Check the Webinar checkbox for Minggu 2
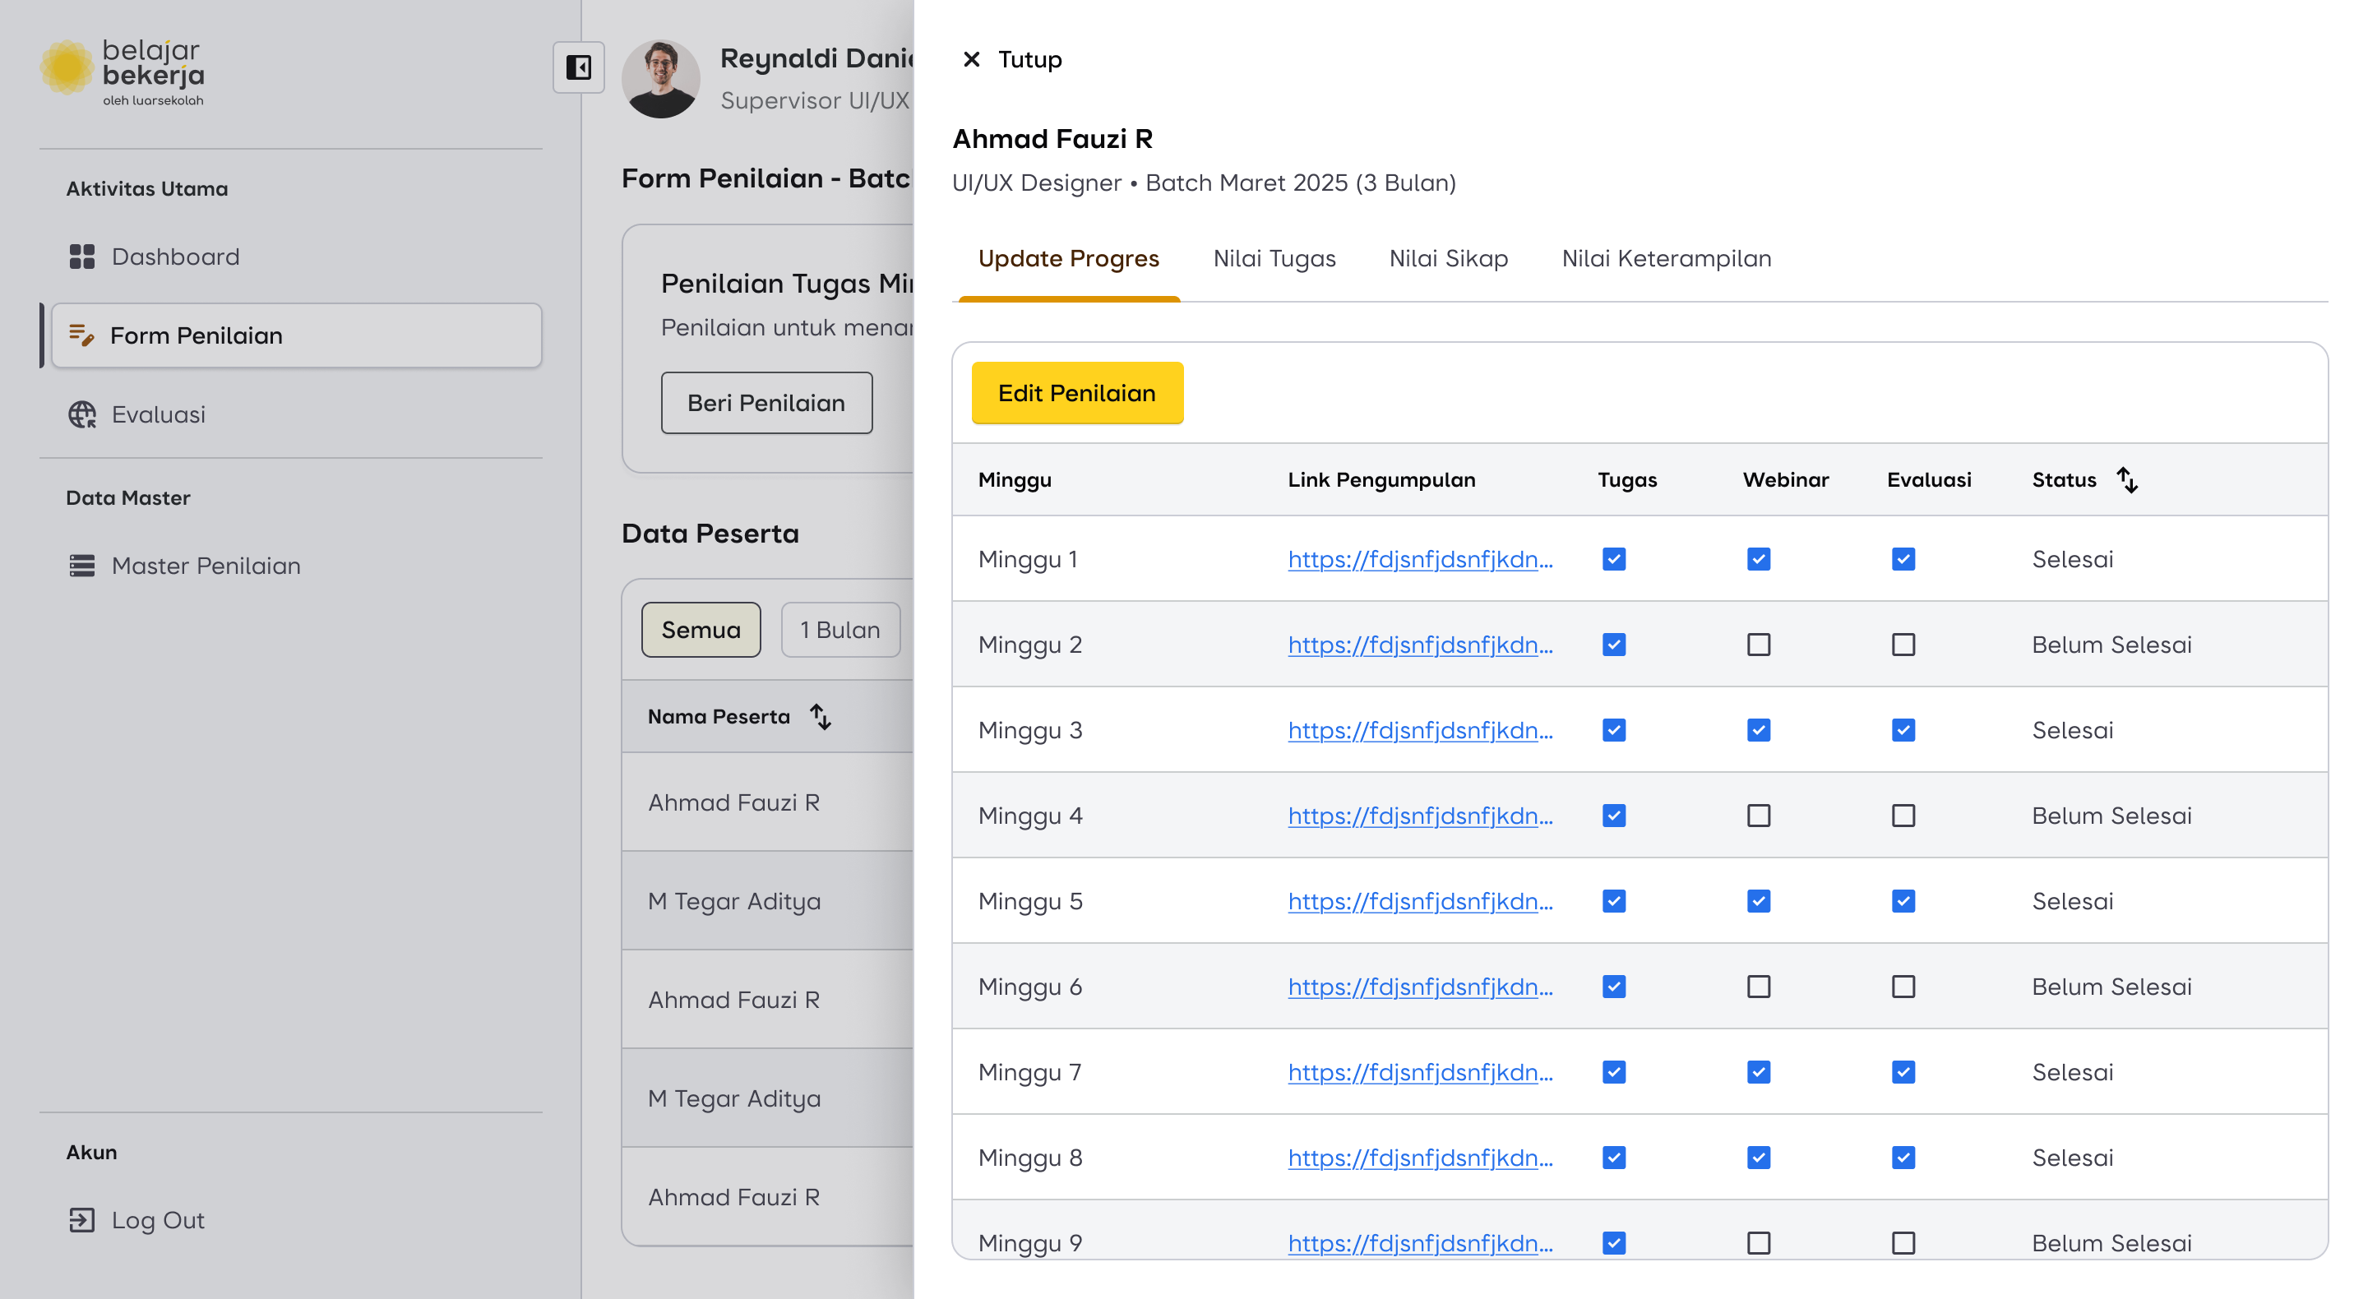The height and width of the screenshot is (1299, 2368). [1758, 645]
